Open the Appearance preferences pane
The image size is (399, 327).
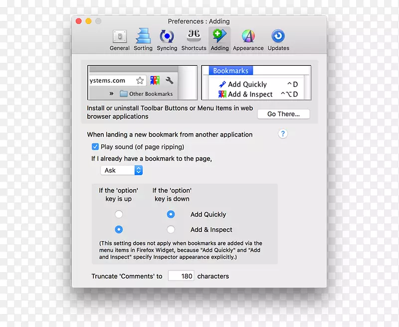[x=248, y=40]
